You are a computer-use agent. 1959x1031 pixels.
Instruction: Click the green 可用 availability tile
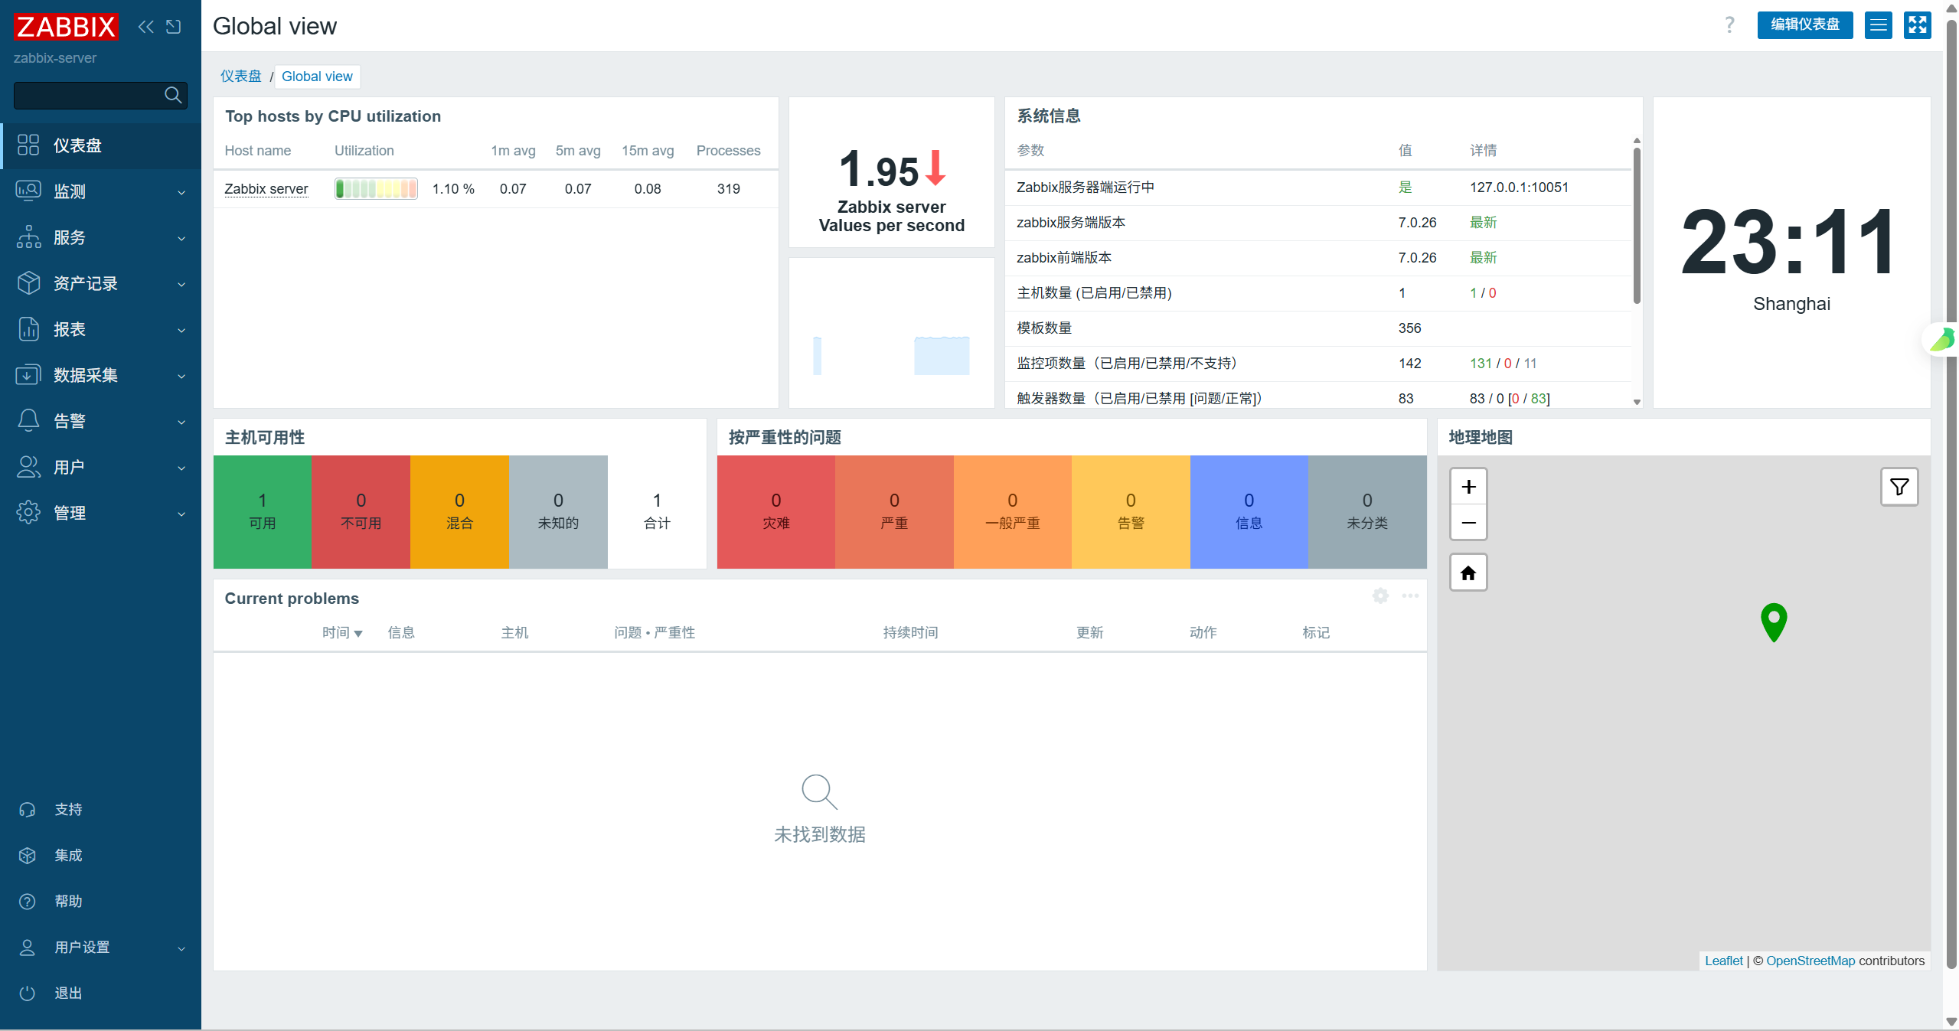coord(263,512)
